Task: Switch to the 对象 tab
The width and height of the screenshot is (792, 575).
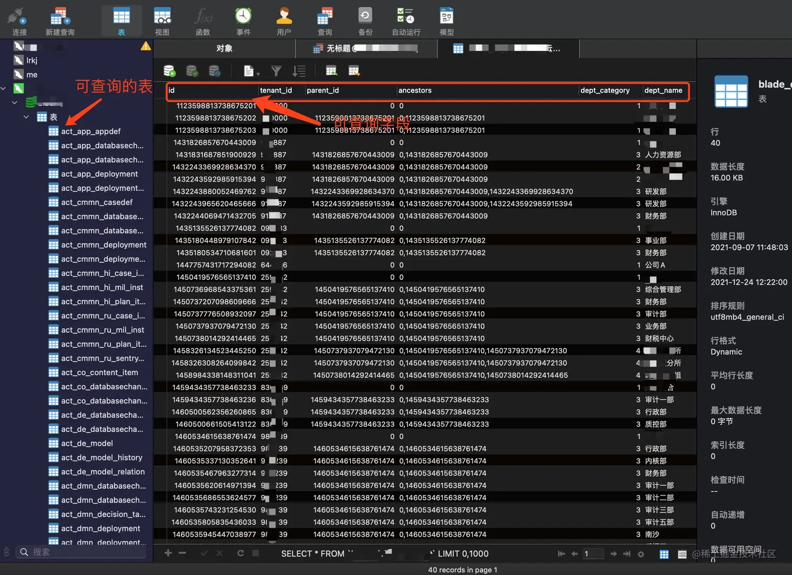Action: (224, 48)
